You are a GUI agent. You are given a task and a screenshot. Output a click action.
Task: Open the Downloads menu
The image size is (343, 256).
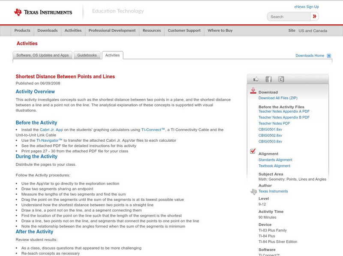point(48,30)
